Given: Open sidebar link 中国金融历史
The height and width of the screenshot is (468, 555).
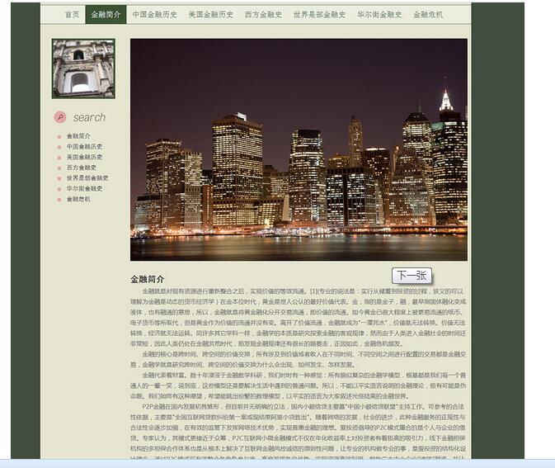Looking at the screenshot, I should click(x=84, y=147).
